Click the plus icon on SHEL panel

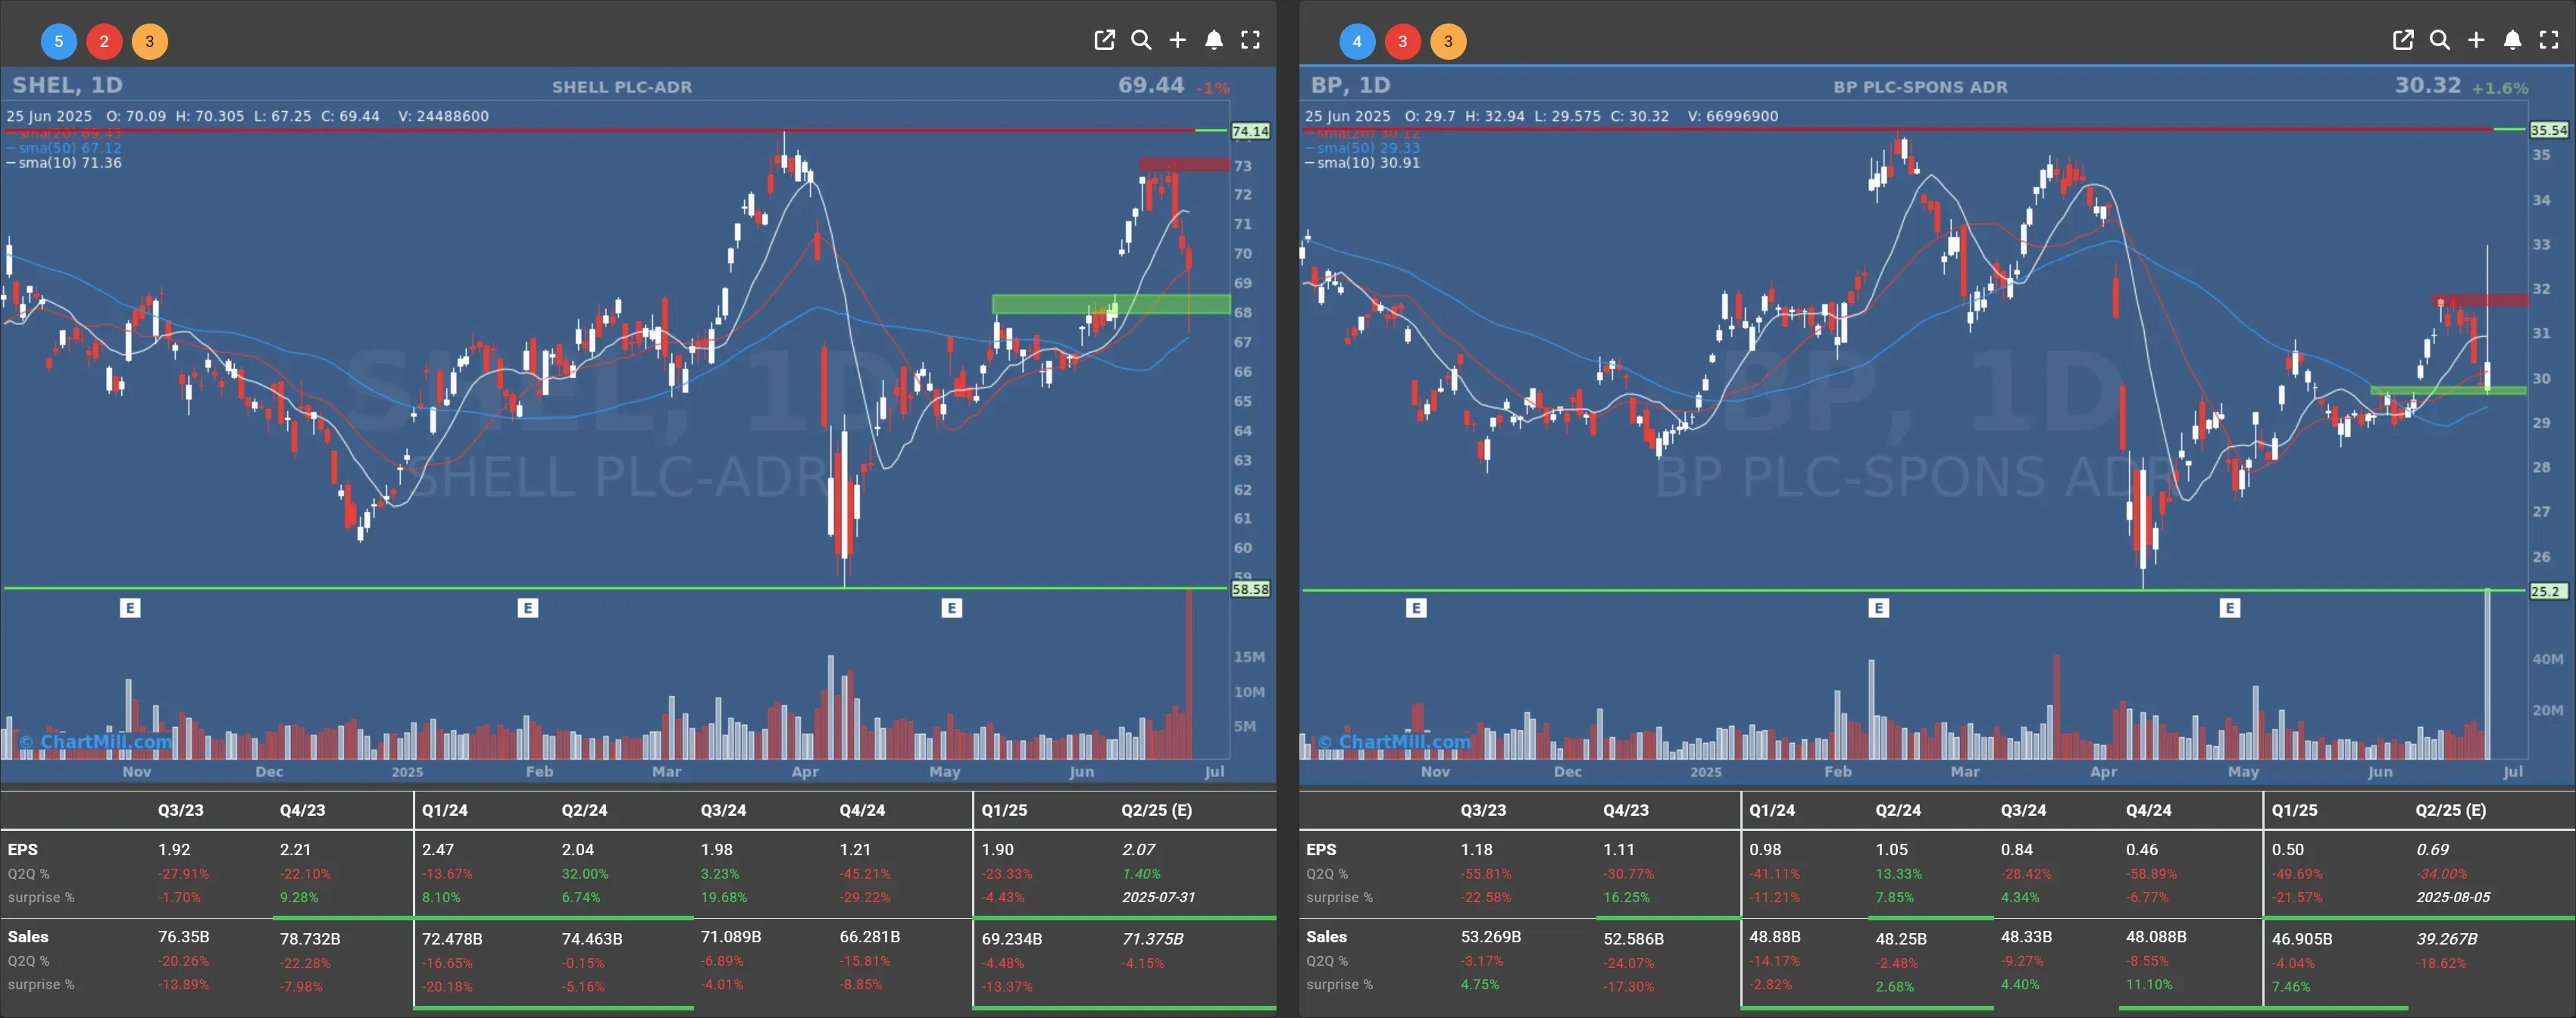click(x=1177, y=40)
